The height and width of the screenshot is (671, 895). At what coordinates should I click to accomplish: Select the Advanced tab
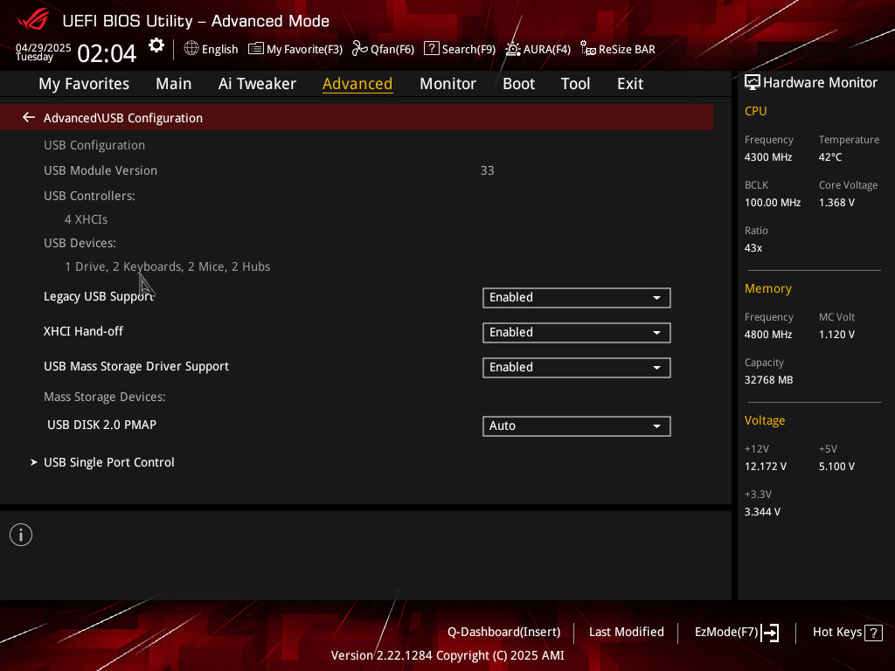pyautogui.click(x=357, y=84)
